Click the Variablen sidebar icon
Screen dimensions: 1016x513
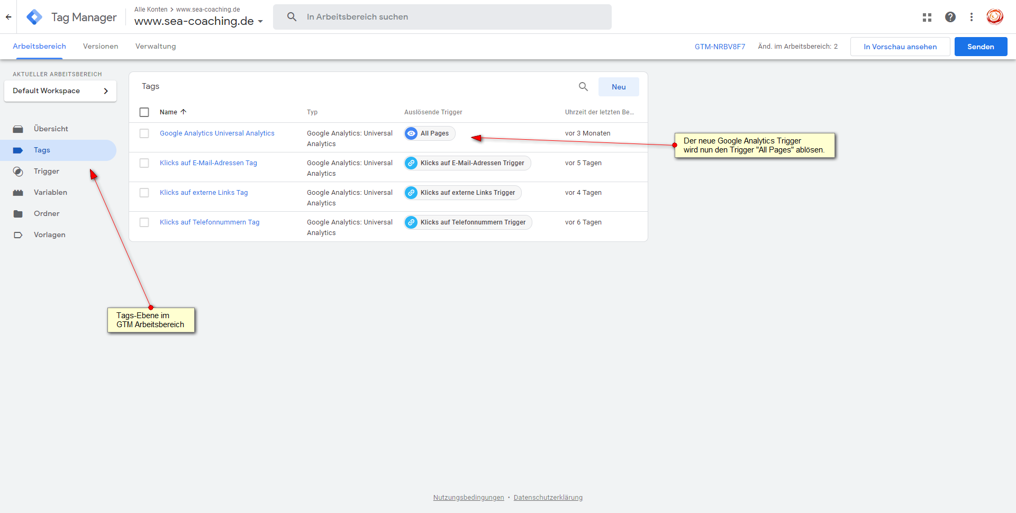18,193
